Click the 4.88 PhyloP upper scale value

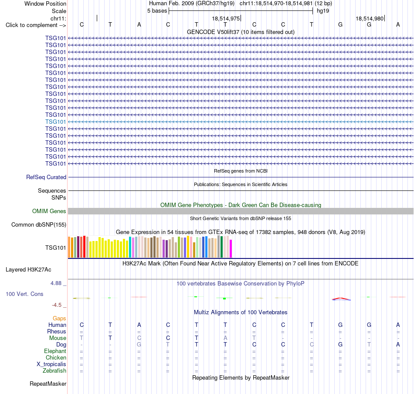pyautogui.click(x=56, y=283)
